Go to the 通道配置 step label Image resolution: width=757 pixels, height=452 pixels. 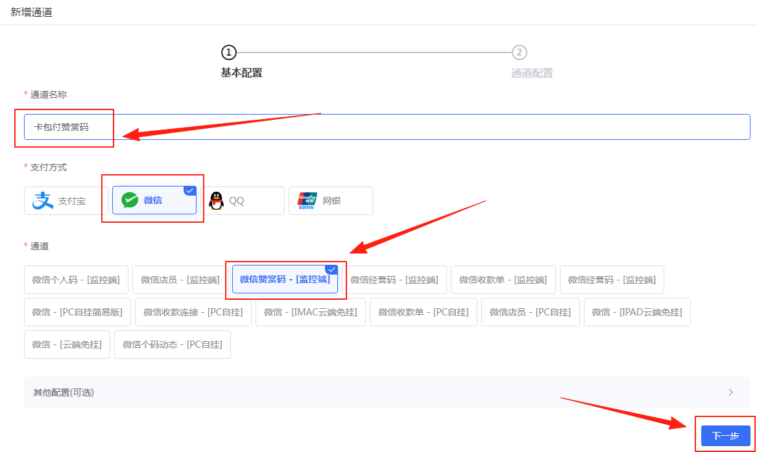[x=531, y=73]
